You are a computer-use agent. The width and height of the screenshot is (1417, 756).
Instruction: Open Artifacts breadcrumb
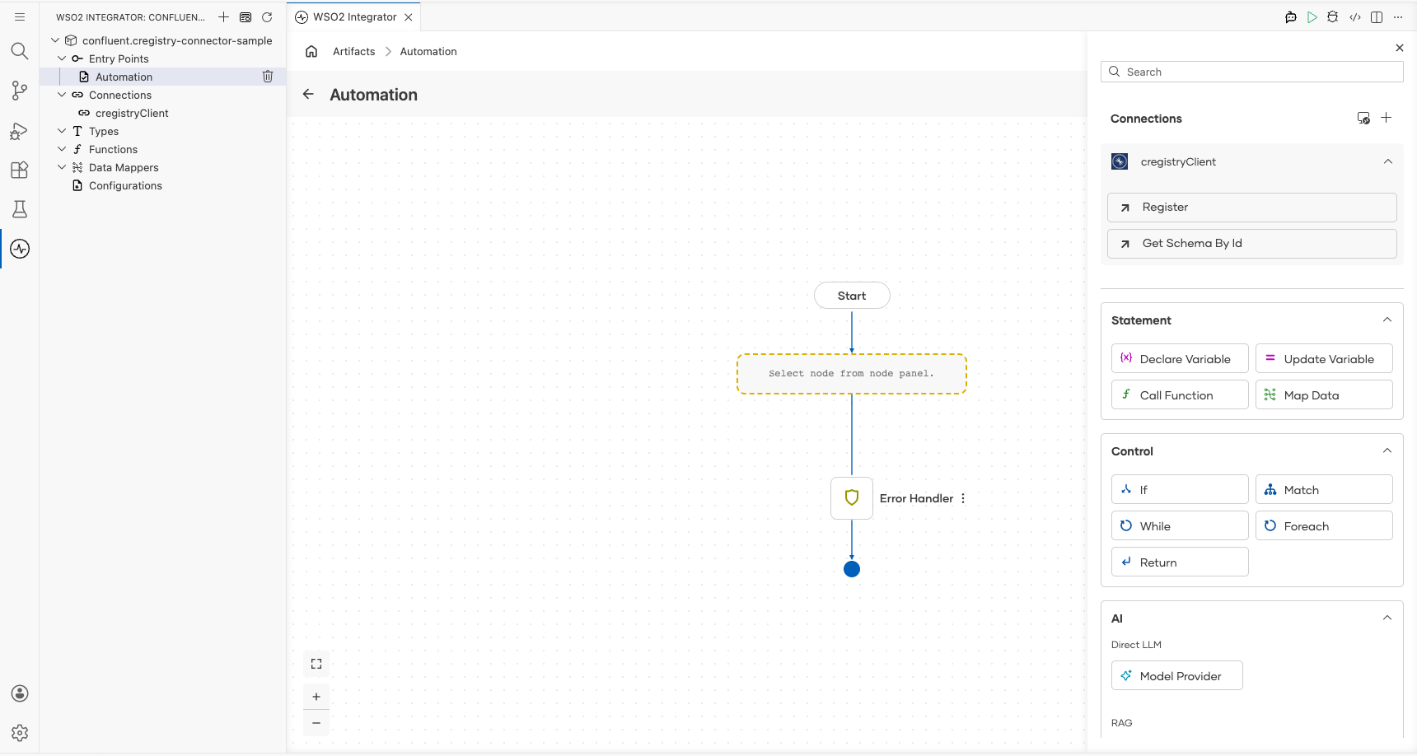tap(354, 51)
